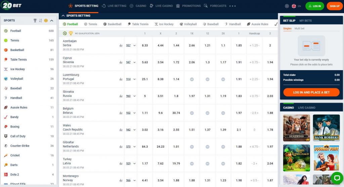Open the Deadwood casino game thumbnail
This screenshot has width=344, height=187.
click(x=296, y=128)
